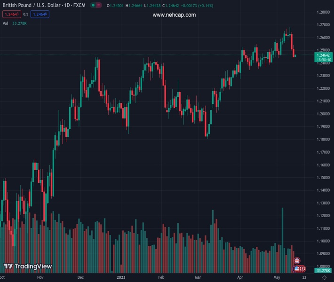This screenshot has width=334, height=282.
Task: Click the market status indicator pill
Action: point(96,5)
